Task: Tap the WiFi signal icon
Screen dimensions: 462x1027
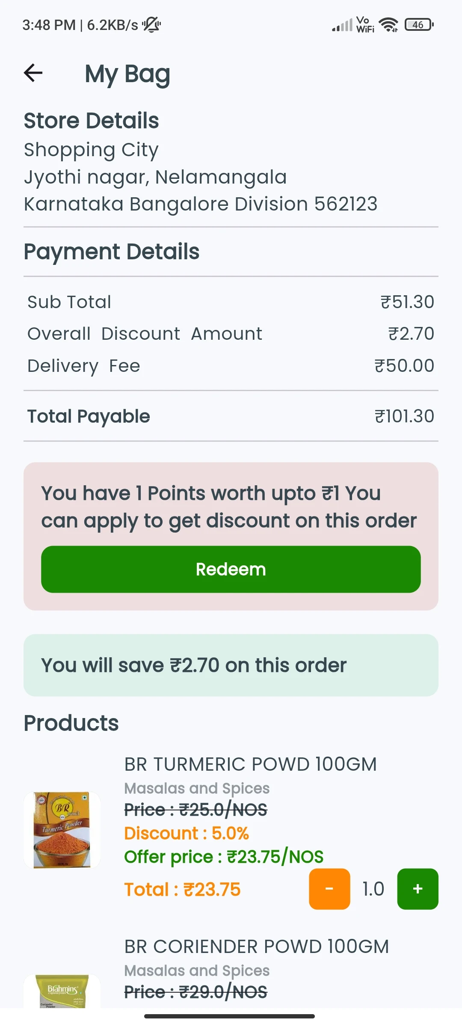Action: click(389, 25)
